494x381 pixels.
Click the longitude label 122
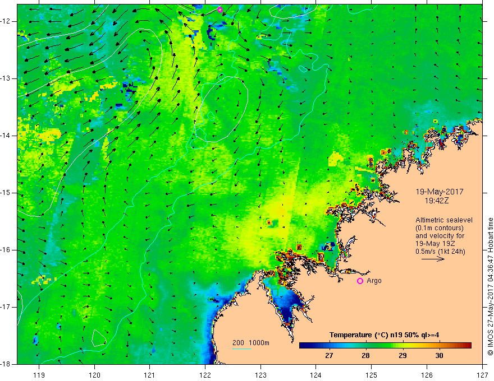point(205,375)
